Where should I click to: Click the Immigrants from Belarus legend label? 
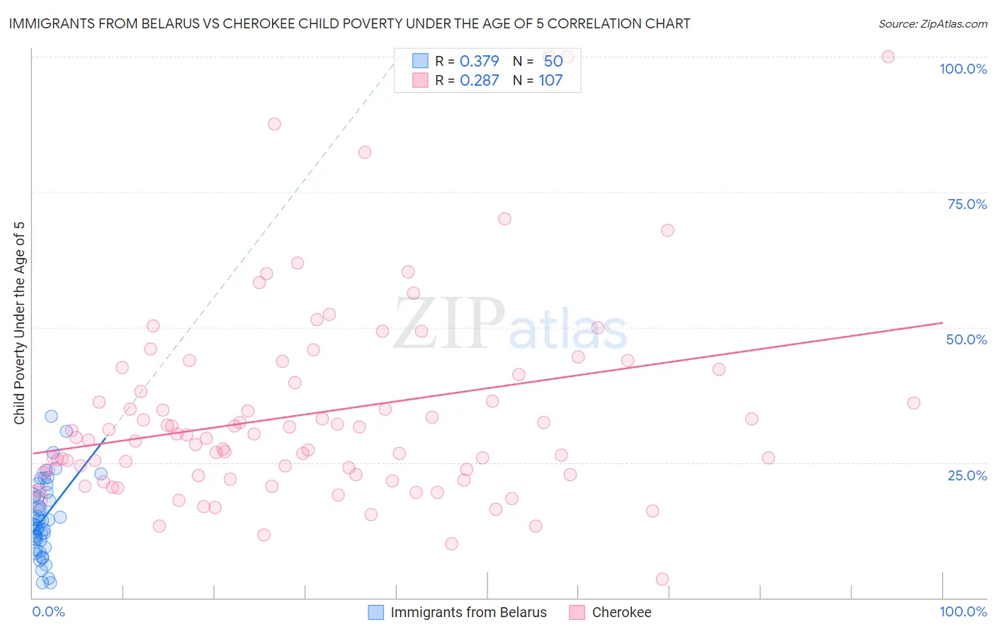[x=468, y=612]
